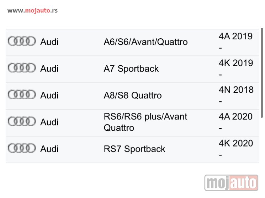Click the mojauto watermark logo
The height and width of the screenshot is (198, 265).
231,183
